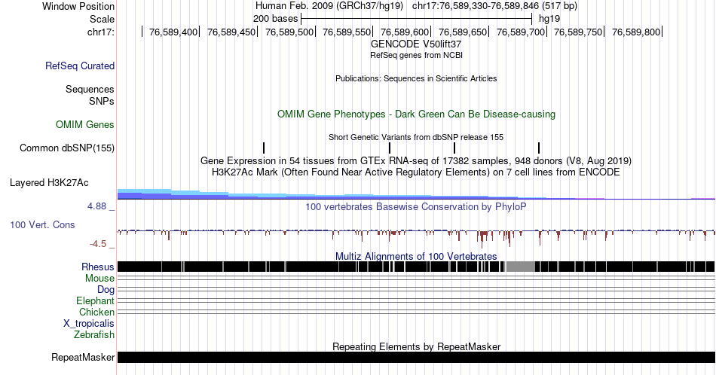Click the black RepeatMasker element bar
This screenshot has width=716, height=375.
click(x=416, y=357)
